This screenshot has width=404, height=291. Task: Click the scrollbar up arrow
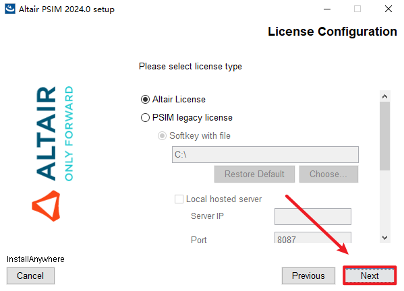click(384, 96)
